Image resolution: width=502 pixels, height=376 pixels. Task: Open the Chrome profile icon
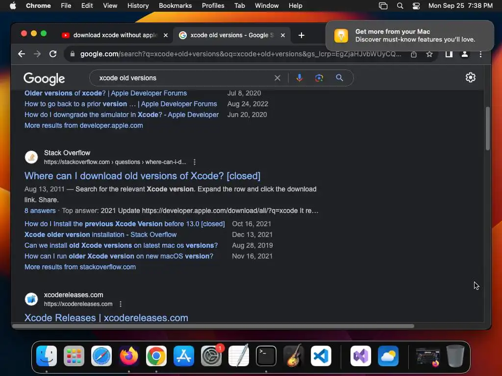pos(465,54)
